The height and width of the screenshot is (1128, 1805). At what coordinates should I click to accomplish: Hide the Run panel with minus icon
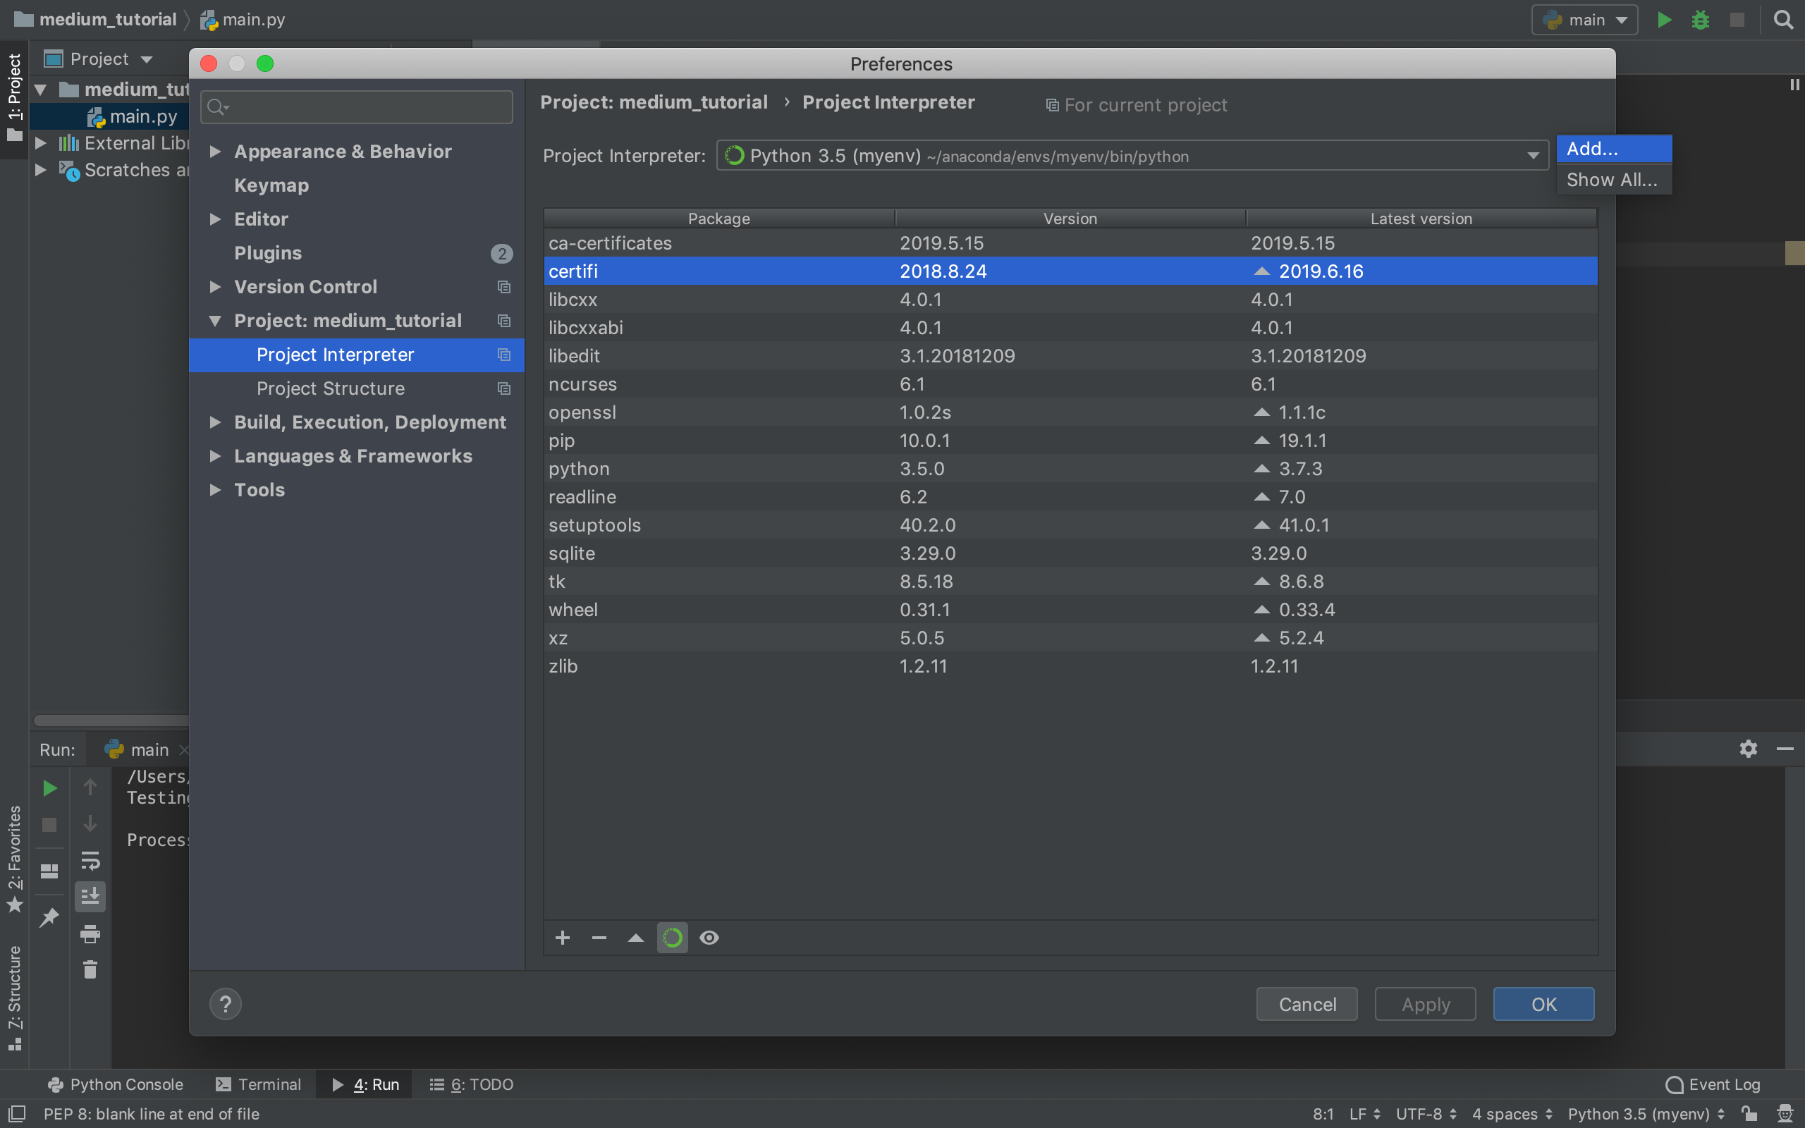(1785, 748)
